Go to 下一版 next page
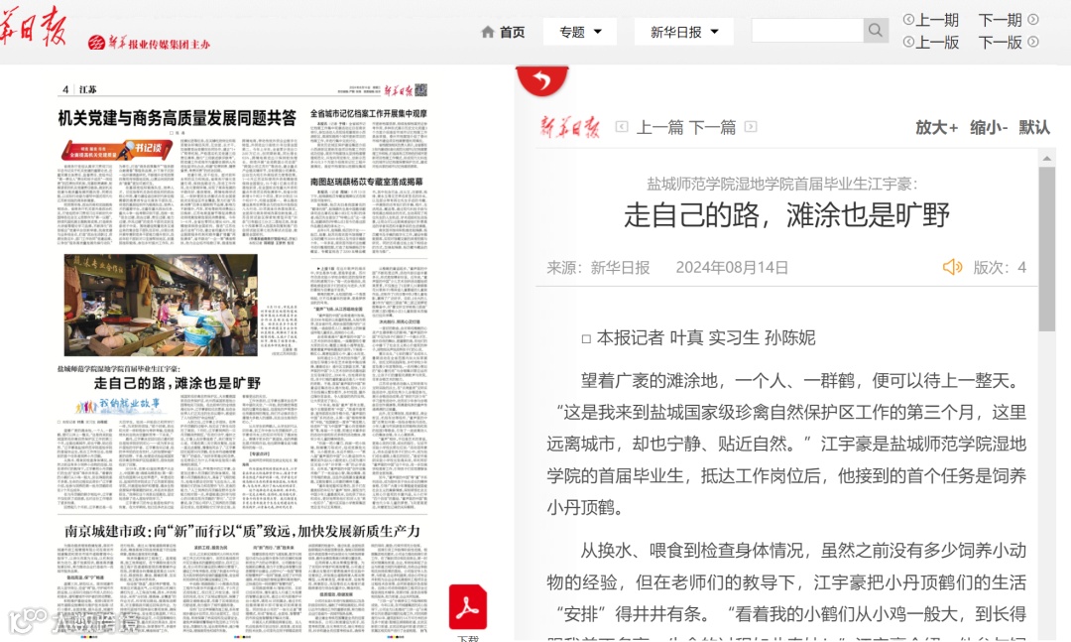The height and width of the screenshot is (642, 1071). 1009,43
